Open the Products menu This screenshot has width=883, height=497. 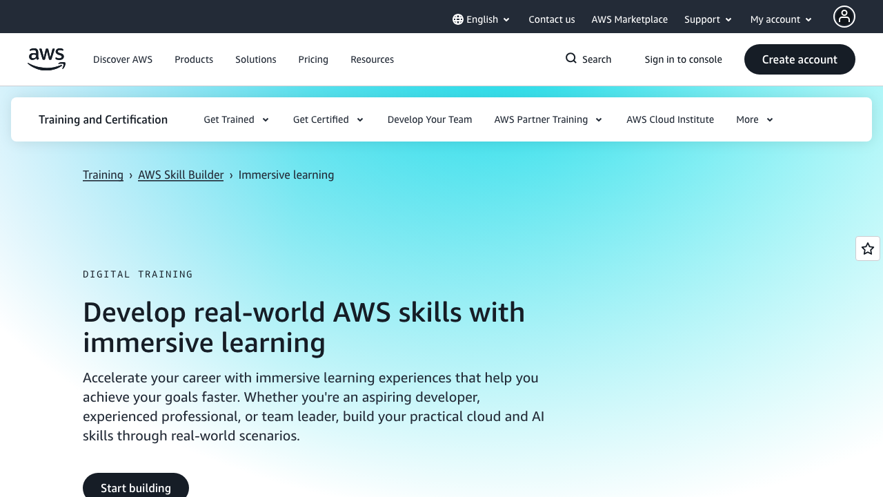(194, 59)
